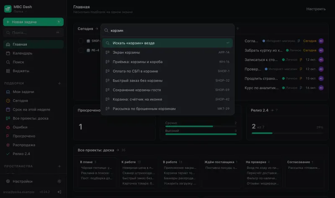
Task: Toggle the checkbox of the SHOP task
Action: 80,41
